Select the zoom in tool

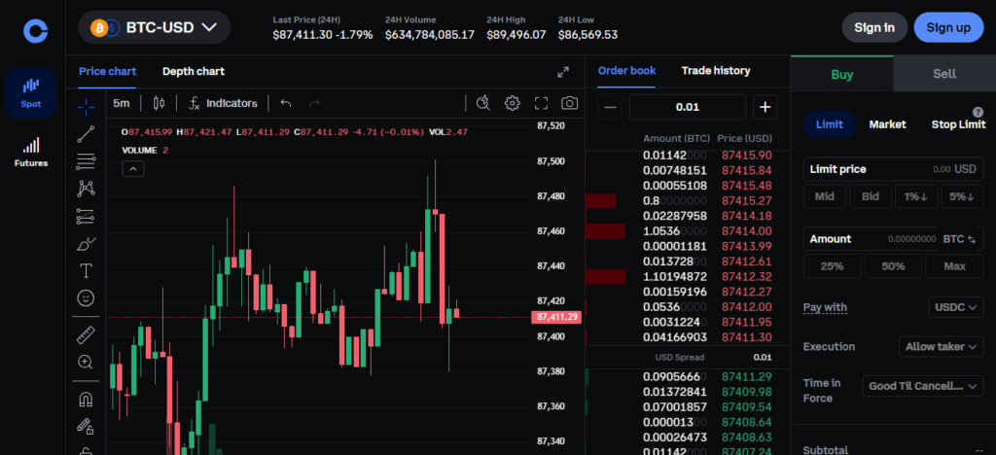point(86,362)
